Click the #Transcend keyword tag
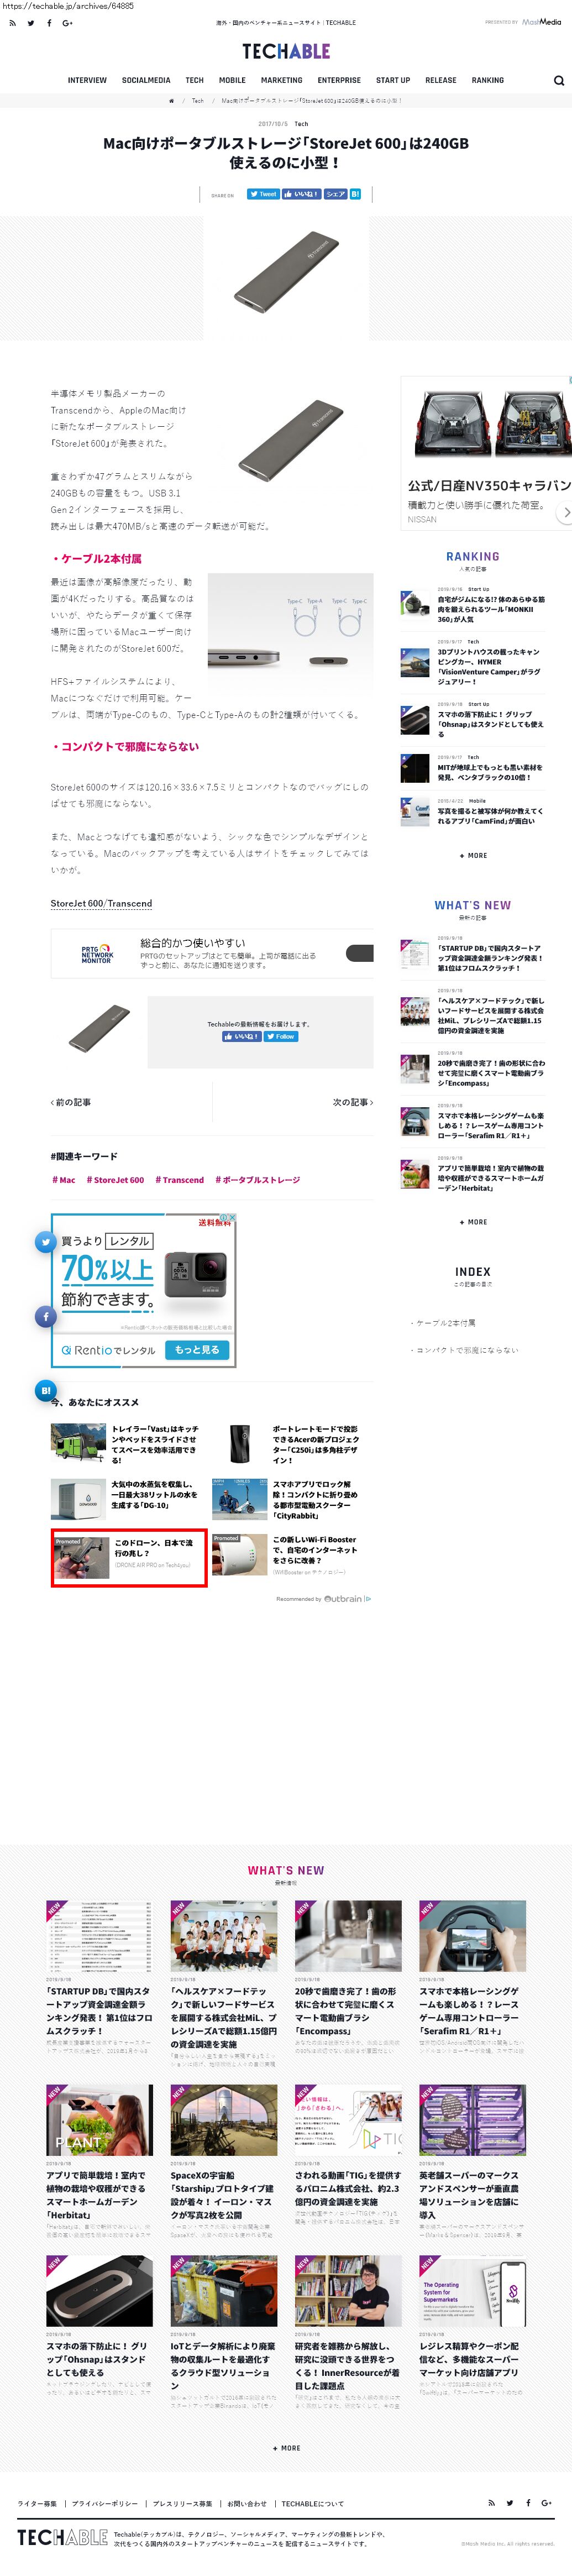 pyautogui.click(x=180, y=1180)
